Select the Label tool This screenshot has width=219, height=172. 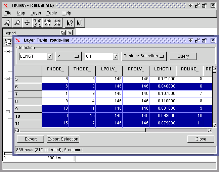click(80, 23)
